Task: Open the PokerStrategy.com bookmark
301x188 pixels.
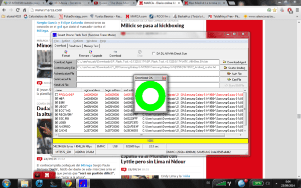Action: coord(73,17)
